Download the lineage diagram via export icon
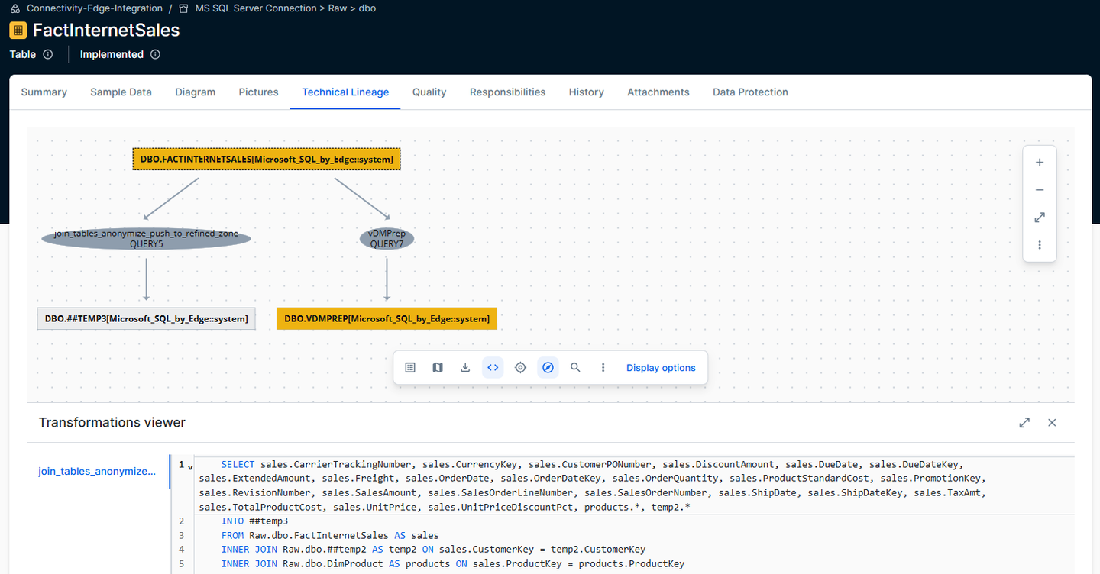Image resolution: width=1100 pixels, height=574 pixels. coord(465,367)
